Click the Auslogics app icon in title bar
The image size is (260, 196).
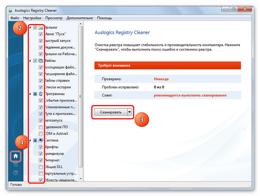tap(11, 11)
